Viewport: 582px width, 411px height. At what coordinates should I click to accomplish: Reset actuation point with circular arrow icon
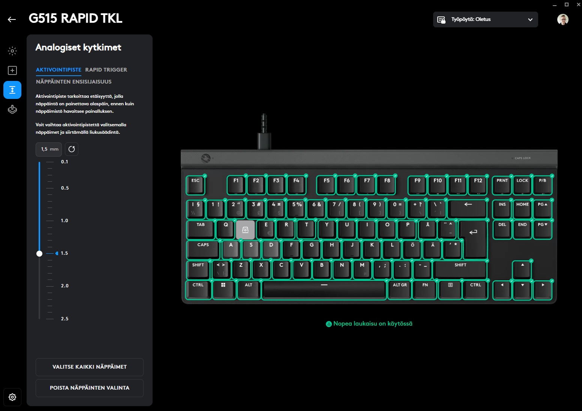[72, 149]
